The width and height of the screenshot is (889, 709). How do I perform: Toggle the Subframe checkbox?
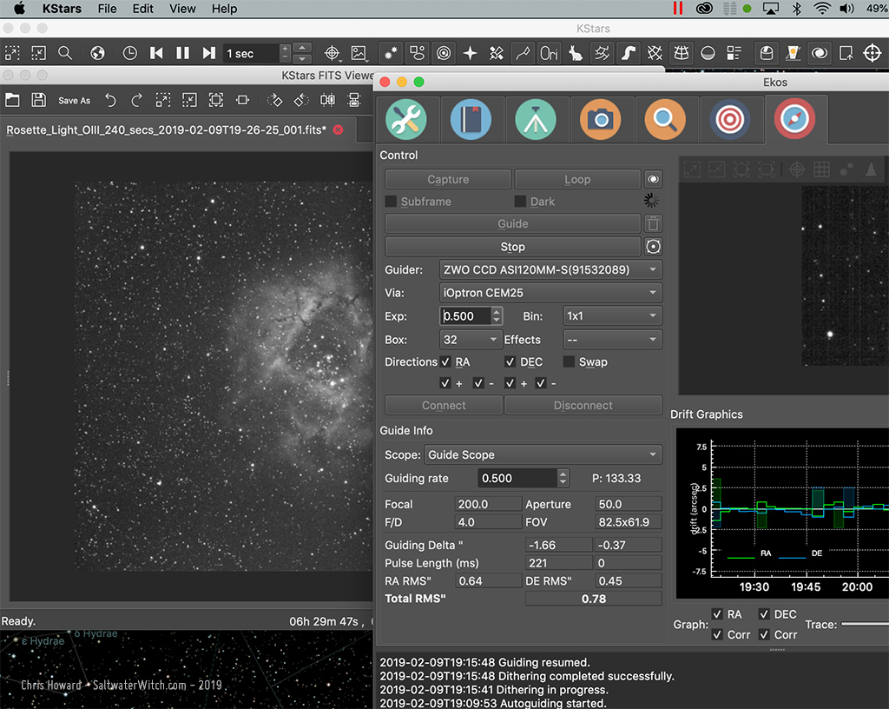pos(391,202)
